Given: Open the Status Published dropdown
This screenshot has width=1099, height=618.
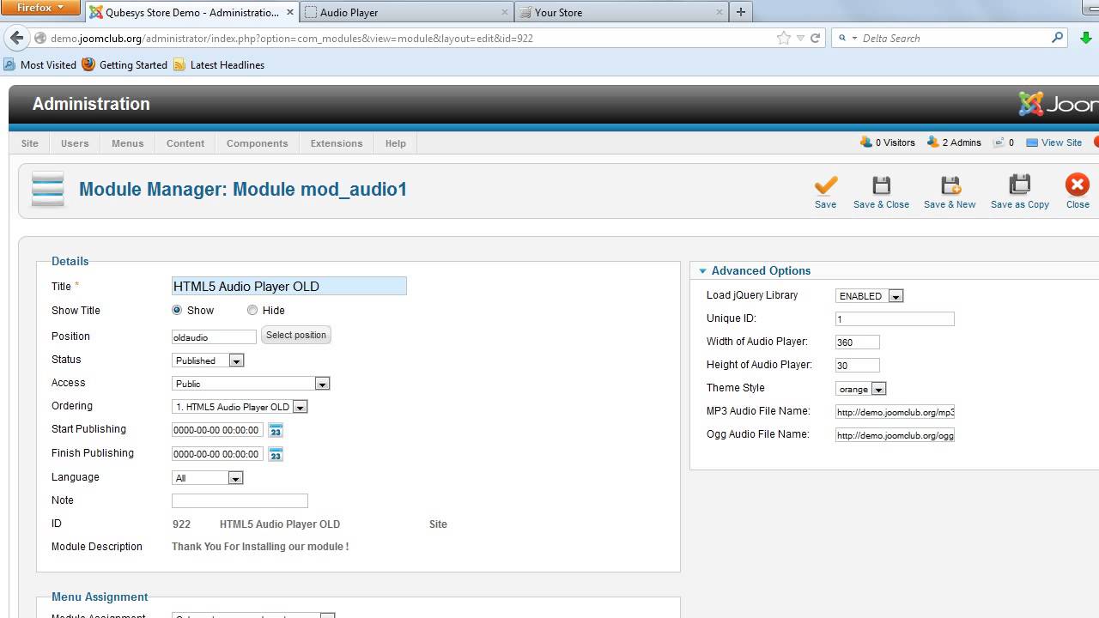Looking at the screenshot, I should coord(209,360).
